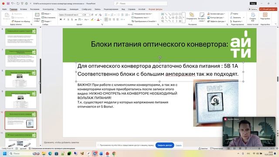Click Запись record button
The width and height of the screenshot is (279, 157).
coord(253,9)
